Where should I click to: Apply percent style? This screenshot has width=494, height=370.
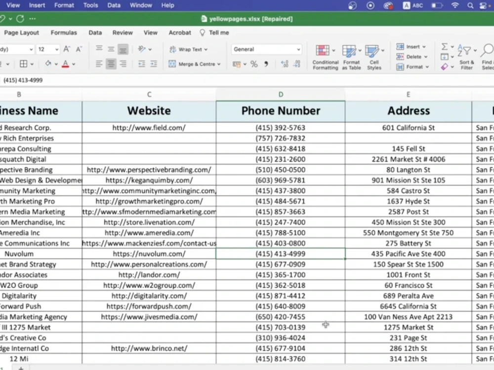click(254, 64)
